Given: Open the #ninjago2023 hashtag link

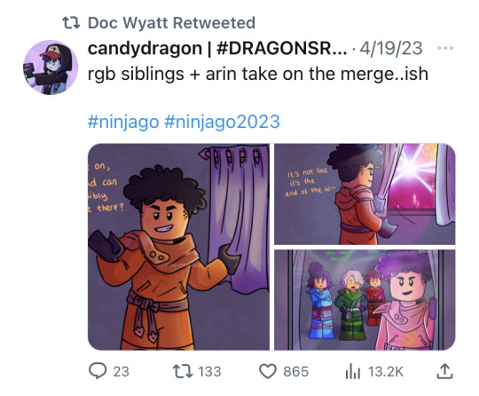Looking at the screenshot, I should click(x=222, y=122).
